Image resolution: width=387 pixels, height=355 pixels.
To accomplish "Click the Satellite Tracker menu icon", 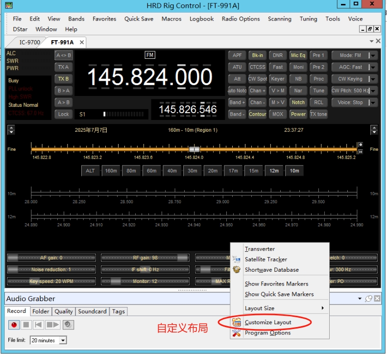I will point(236,260).
